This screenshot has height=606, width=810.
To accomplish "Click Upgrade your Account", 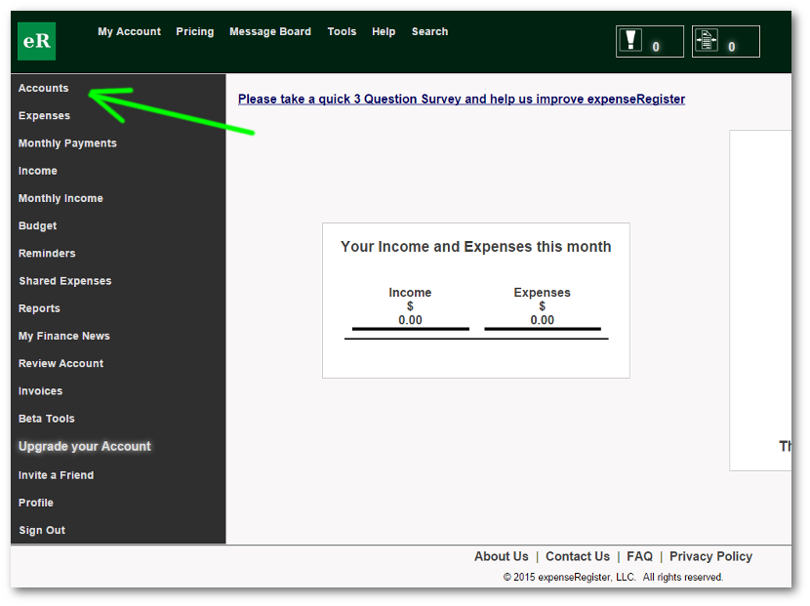I will point(85,446).
